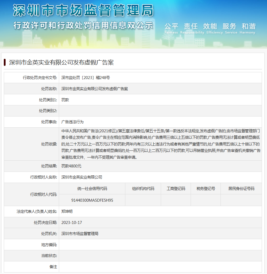Click the 深圳市市场监督管理局 banner title

pos(83,11)
